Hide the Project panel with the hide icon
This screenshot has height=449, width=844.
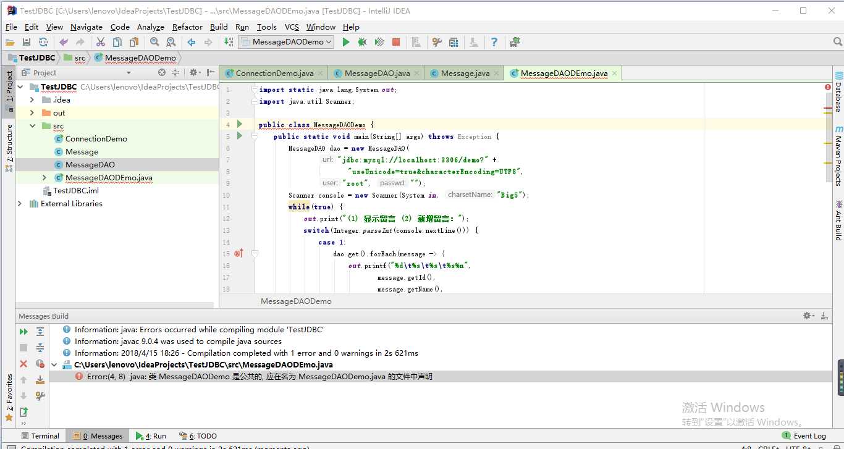pos(211,72)
